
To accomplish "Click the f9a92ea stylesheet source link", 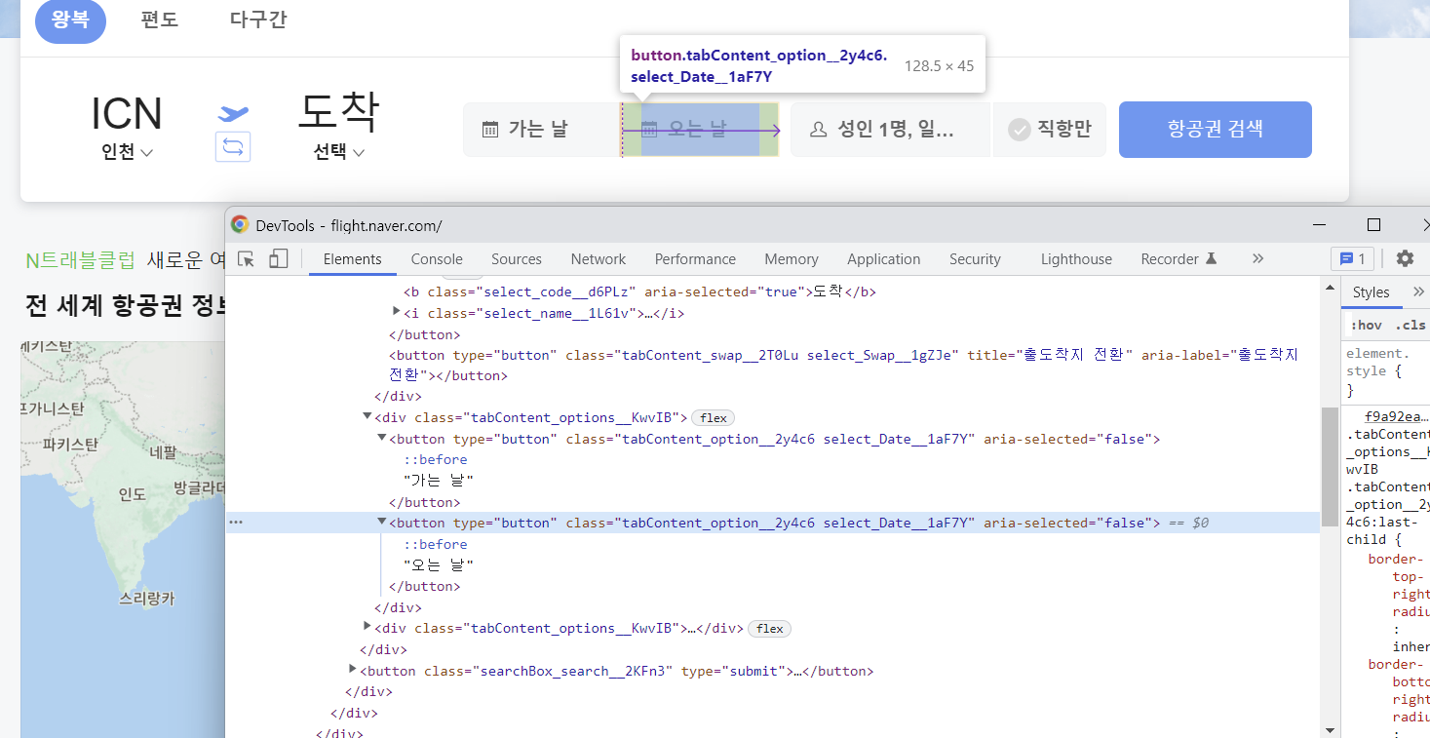I will click(x=1395, y=416).
